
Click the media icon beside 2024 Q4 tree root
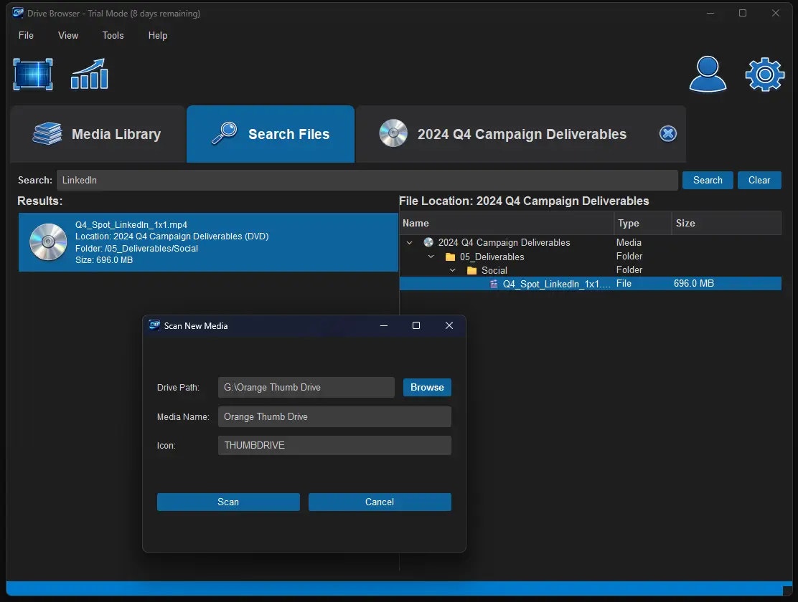429,242
